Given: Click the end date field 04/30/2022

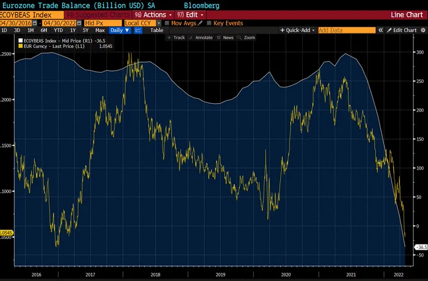Looking at the screenshot, I should coord(59,23).
